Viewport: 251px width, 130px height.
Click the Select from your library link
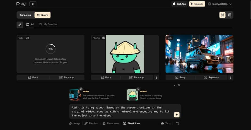click(151, 98)
